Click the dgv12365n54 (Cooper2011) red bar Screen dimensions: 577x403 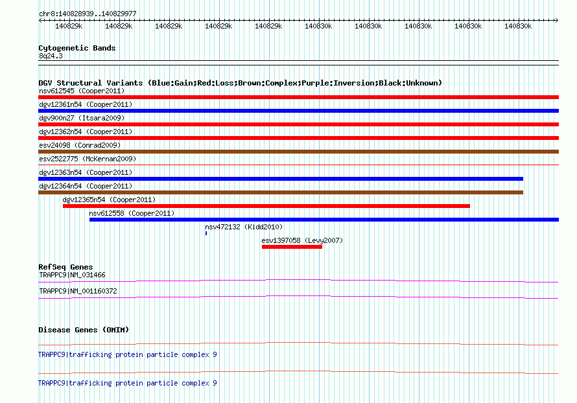click(x=266, y=206)
